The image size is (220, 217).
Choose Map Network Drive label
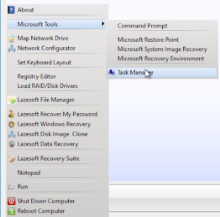[43, 38]
